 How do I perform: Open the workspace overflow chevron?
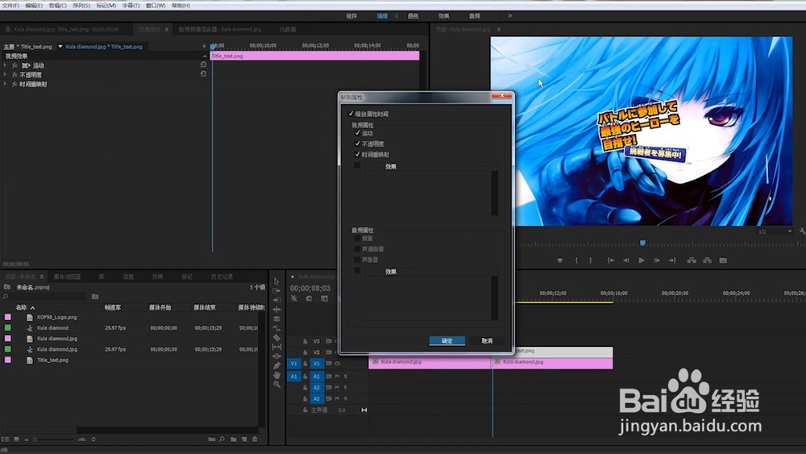510,16
